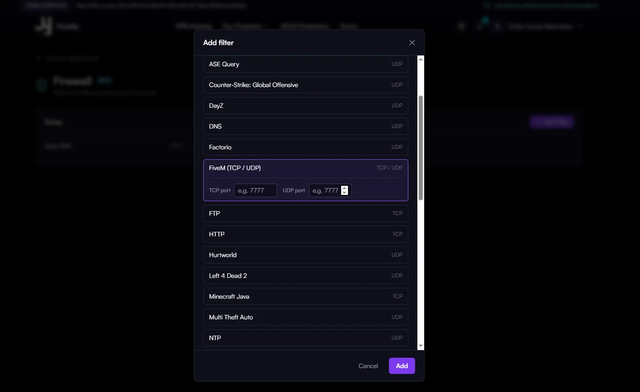Select the Factorio filter
Image resolution: width=640 pixels, height=392 pixels.
click(306, 147)
